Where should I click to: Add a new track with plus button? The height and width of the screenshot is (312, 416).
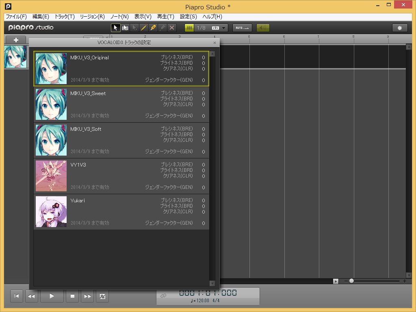16,40
